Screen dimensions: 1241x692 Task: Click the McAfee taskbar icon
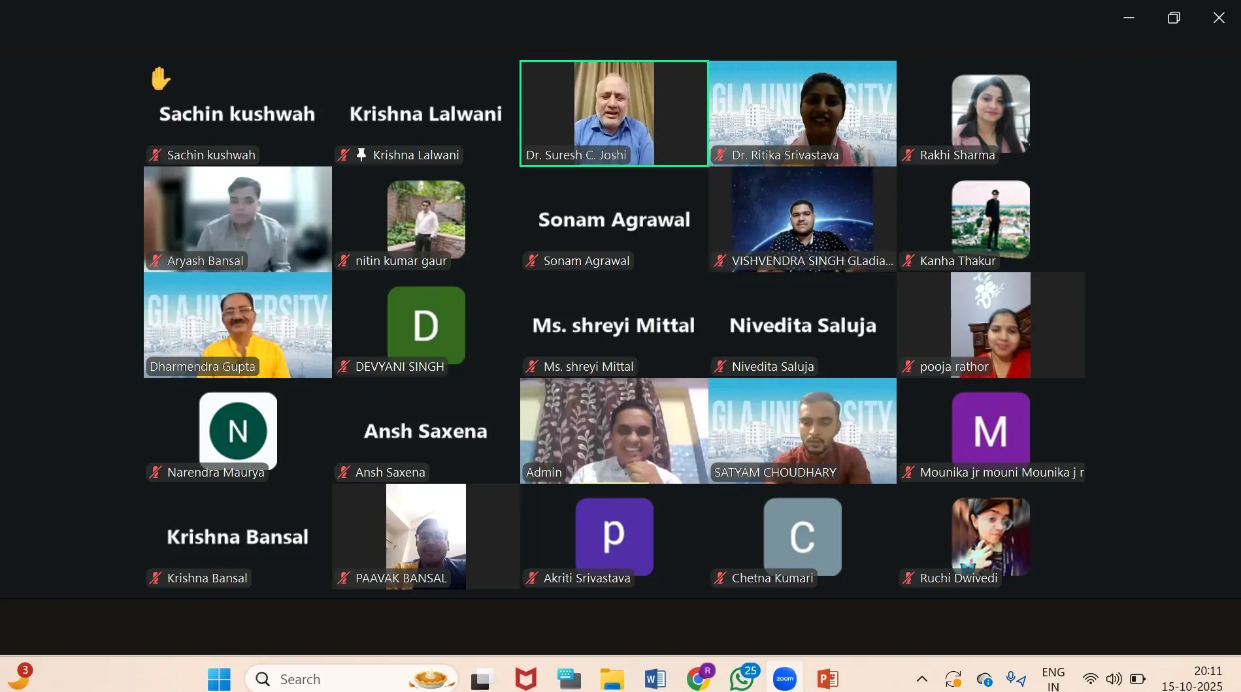pos(525,679)
